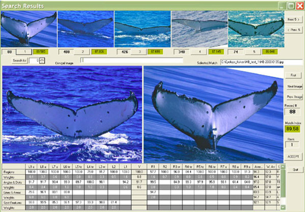Screen dimensions: 305x212
Task: Select the R9 a column header
Action: (x=247, y=167)
